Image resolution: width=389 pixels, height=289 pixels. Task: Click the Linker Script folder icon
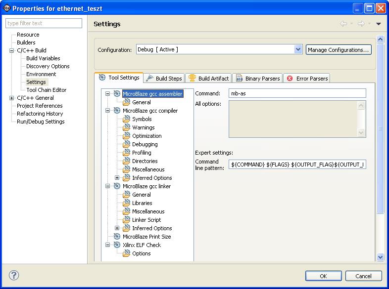click(127, 220)
